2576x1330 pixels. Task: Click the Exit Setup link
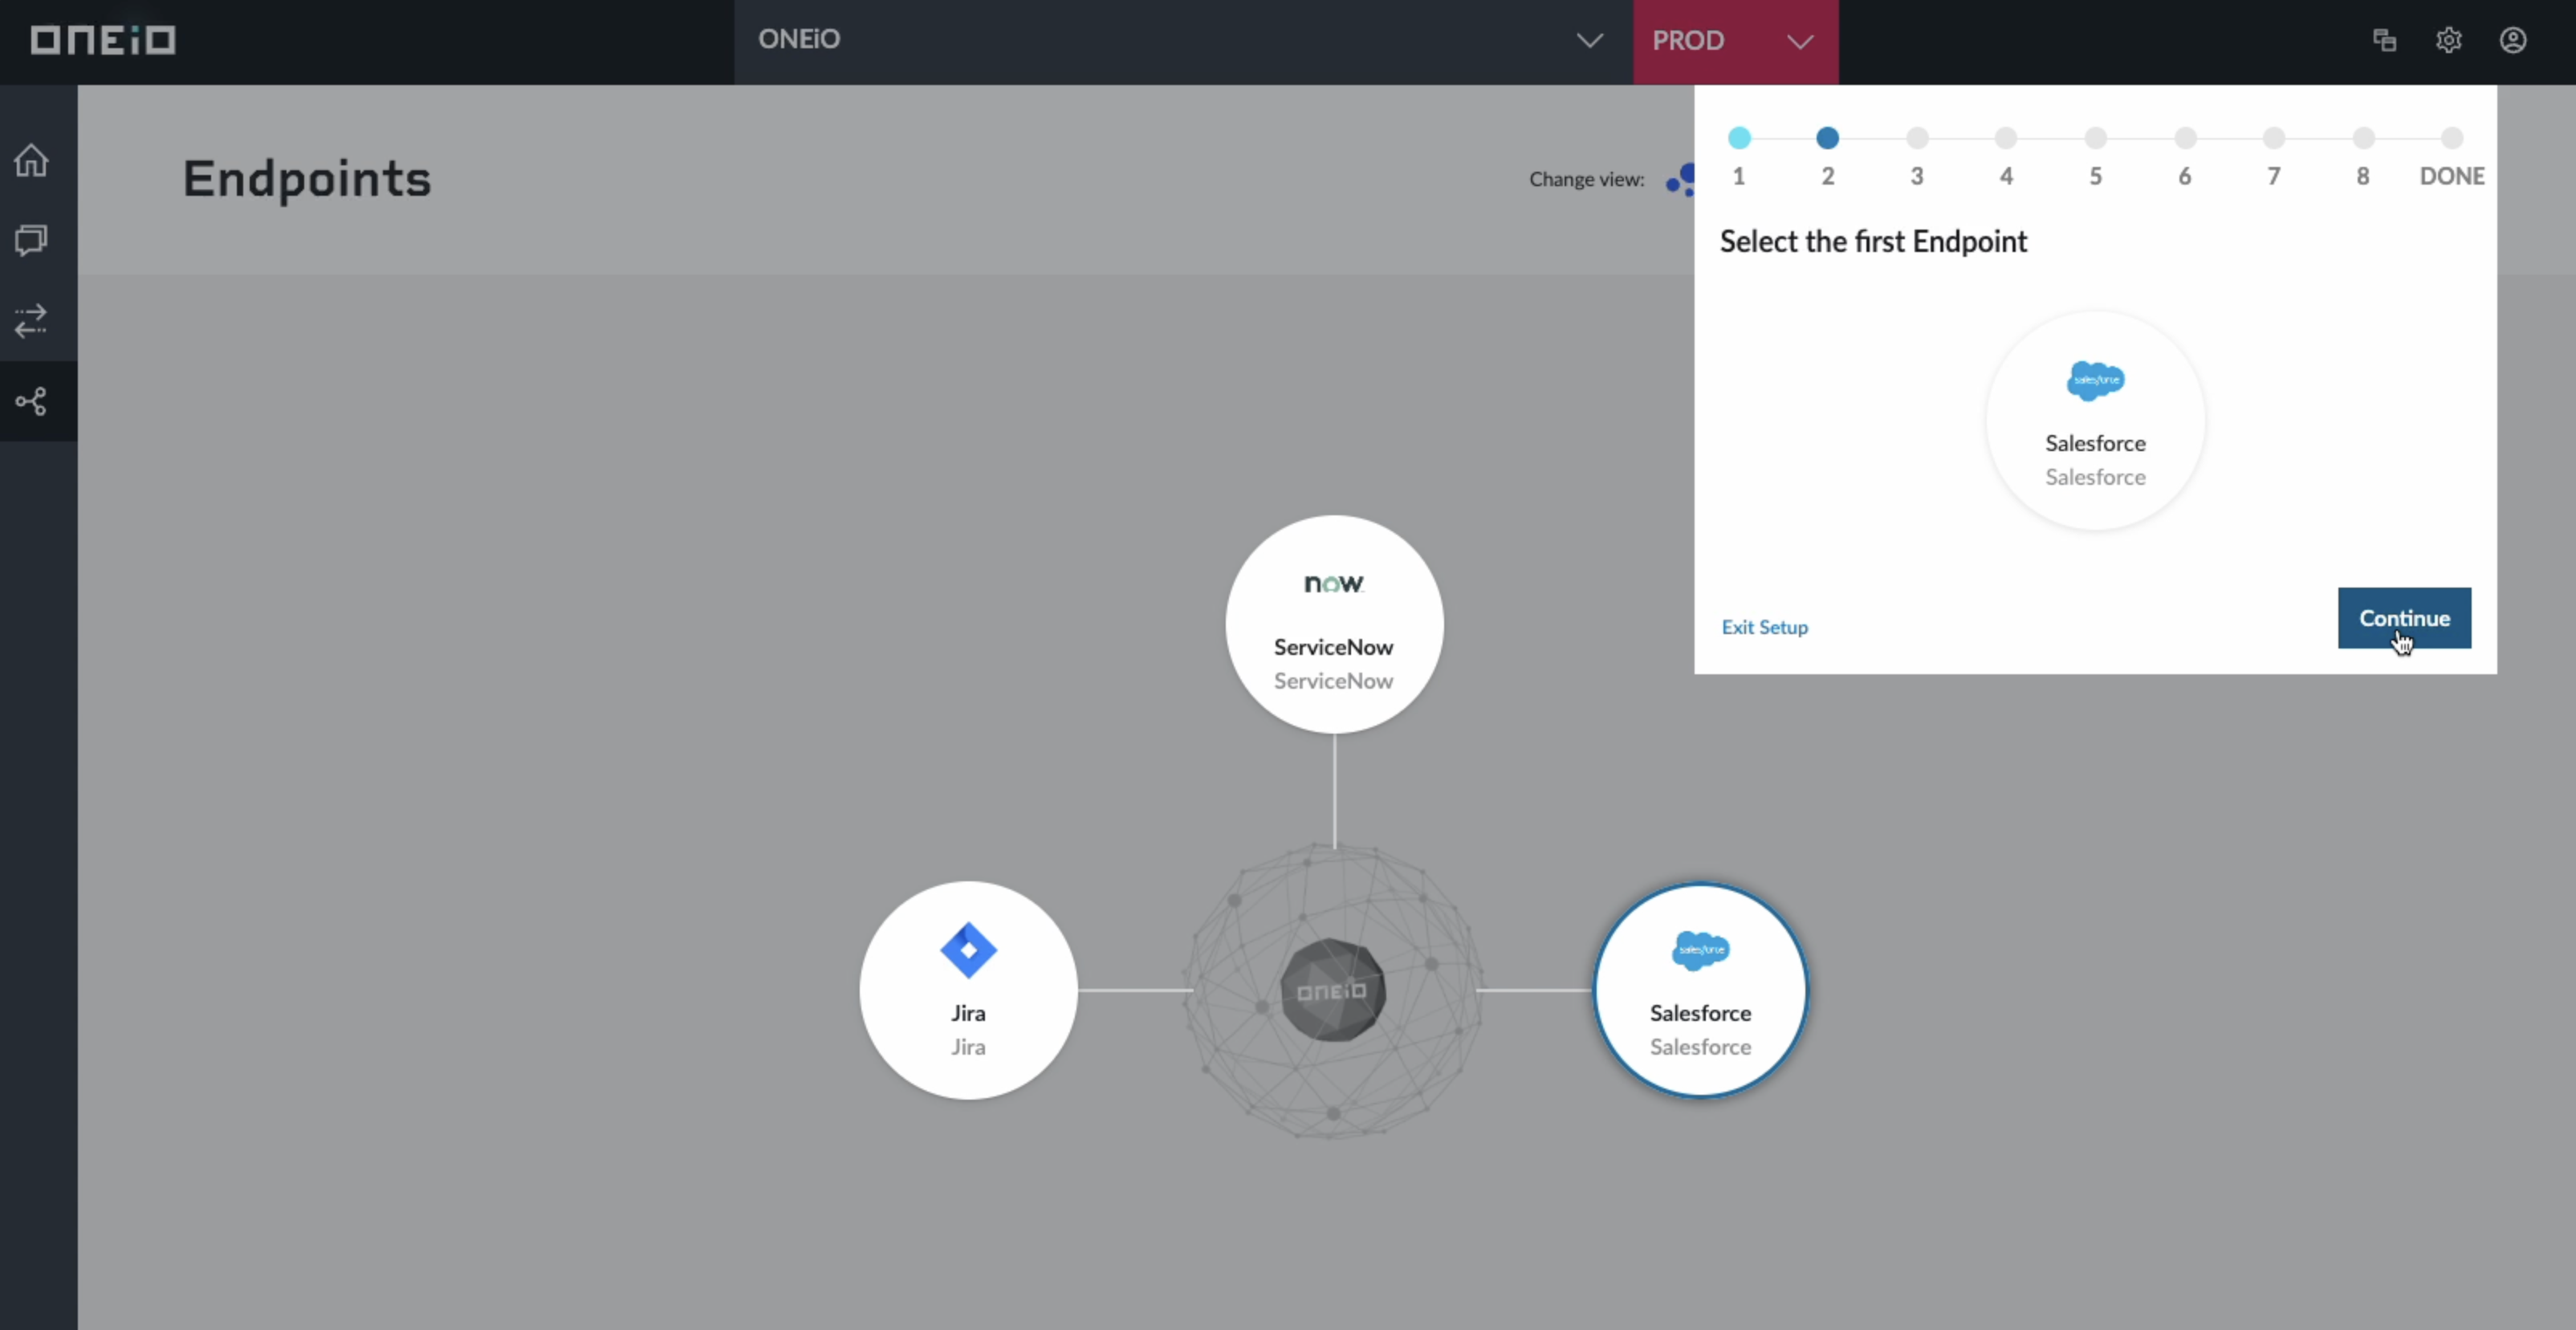(x=1765, y=627)
